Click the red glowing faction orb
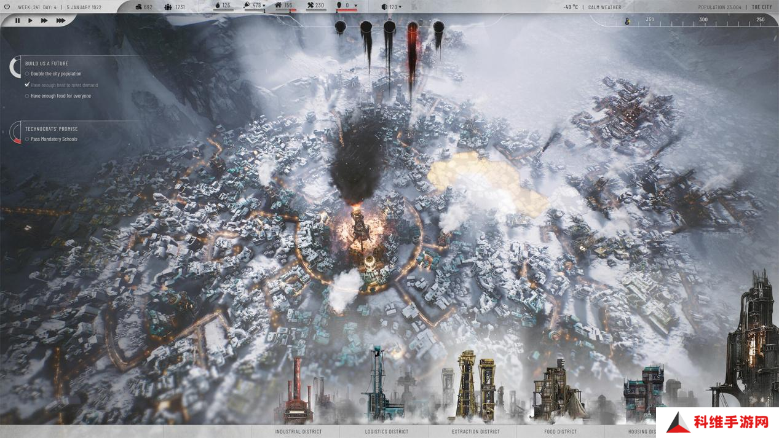This screenshot has width=779, height=438. 413,28
